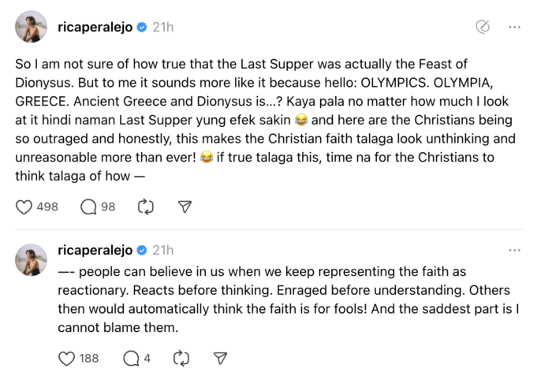The height and width of the screenshot is (376, 552).
Task: Open second post's 21h timestamp
Action: pyautogui.click(x=163, y=250)
